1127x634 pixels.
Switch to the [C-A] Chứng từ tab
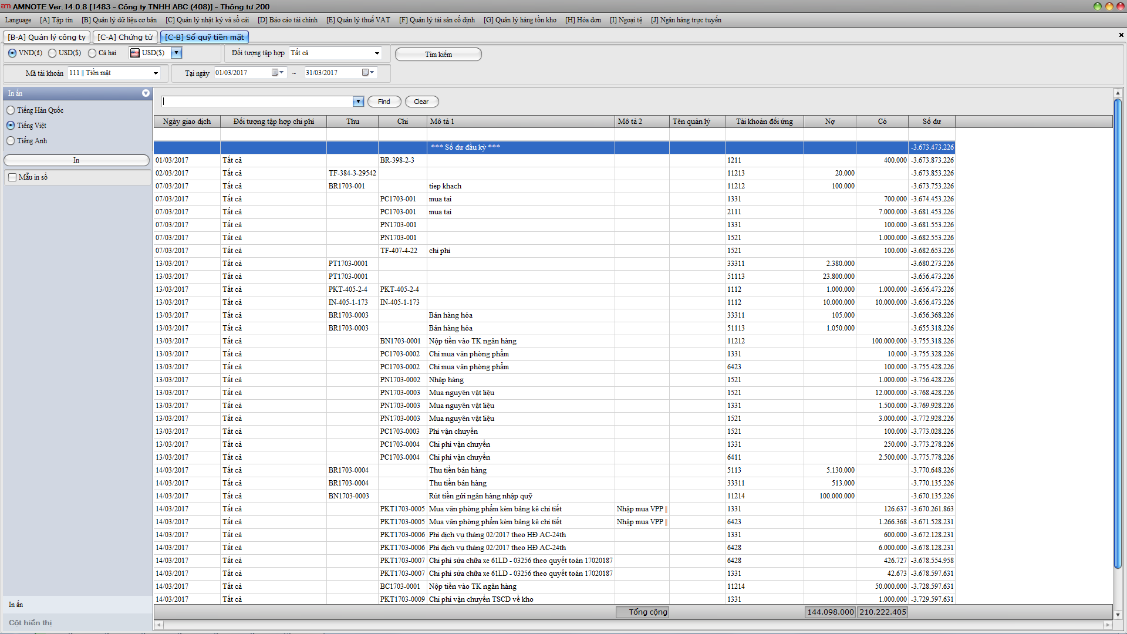pyautogui.click(x=125, y=37)
